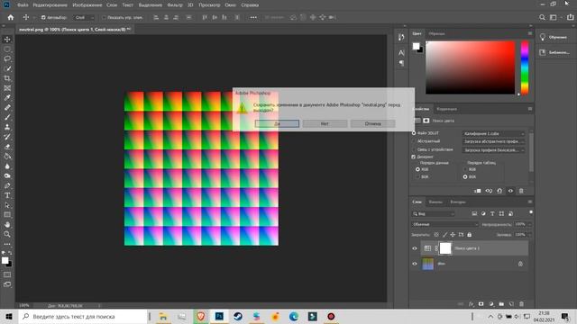Viewport: 577px width, 324px height.
Task: Open the layer blending mode dropdown
Action: tap(444, 224)
